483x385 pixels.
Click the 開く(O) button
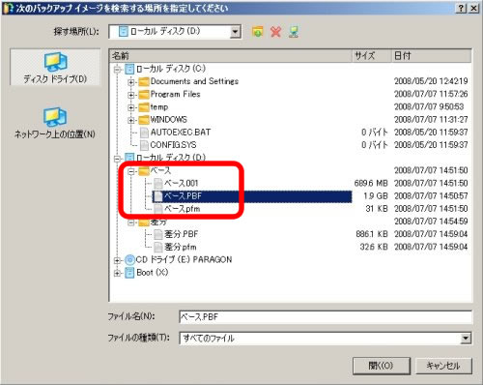click(382, 366)
